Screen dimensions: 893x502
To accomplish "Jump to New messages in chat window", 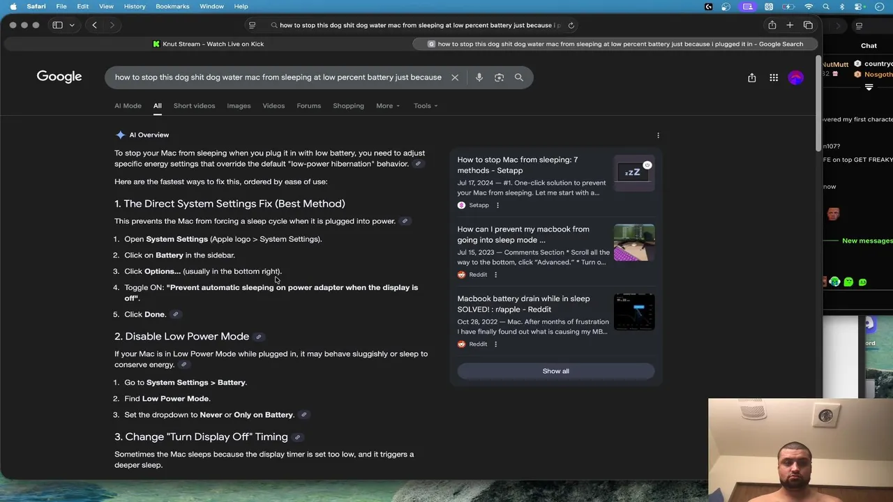I will point(867,241).
